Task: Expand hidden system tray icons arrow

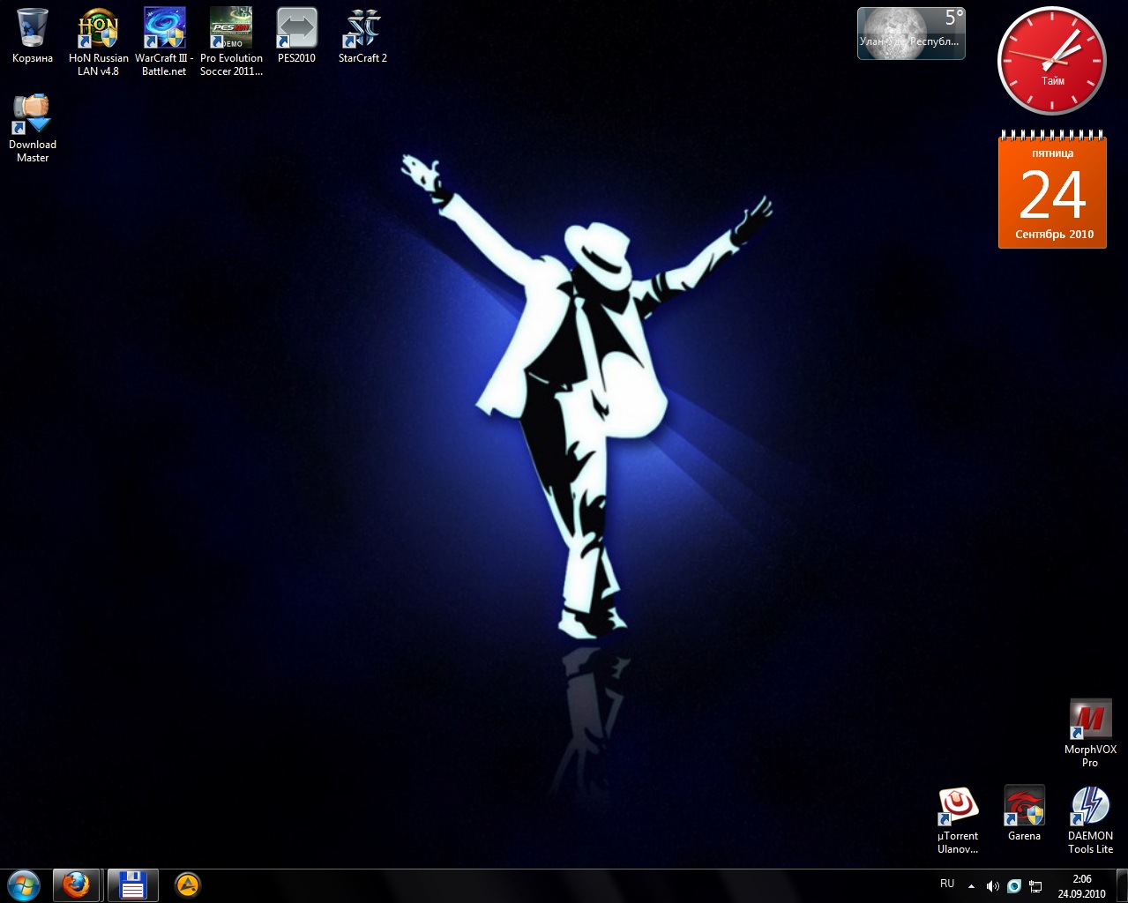Action: coord(971,885)
